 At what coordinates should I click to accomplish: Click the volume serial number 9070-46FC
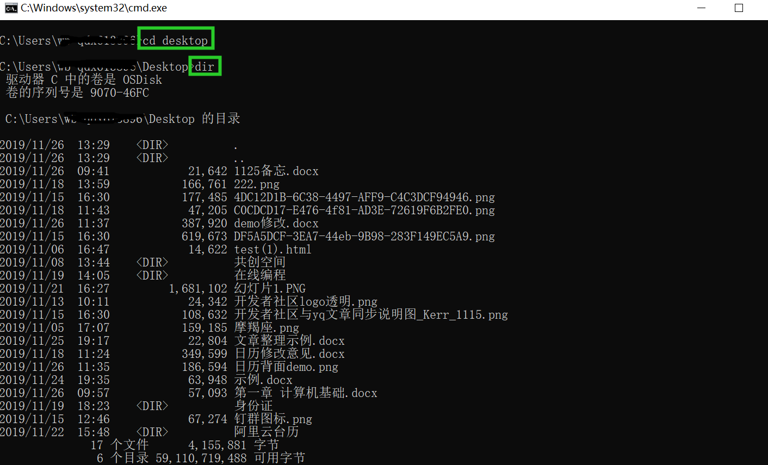(x=120, y=92)
